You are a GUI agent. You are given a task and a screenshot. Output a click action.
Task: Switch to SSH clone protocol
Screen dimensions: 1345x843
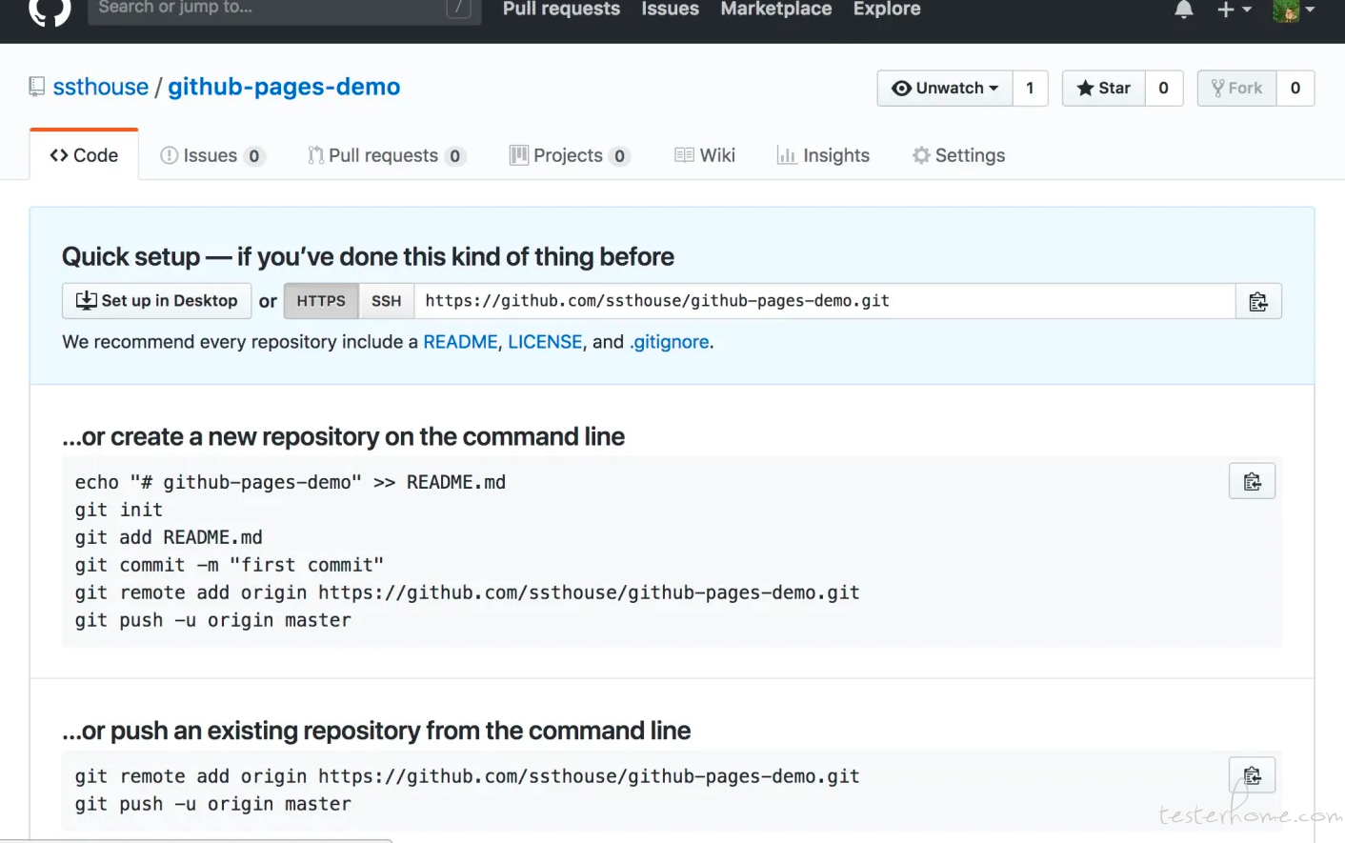(387, 301)
